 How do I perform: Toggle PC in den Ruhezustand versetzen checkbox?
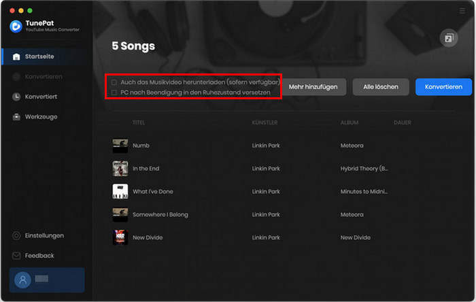[x=114, y=93]
